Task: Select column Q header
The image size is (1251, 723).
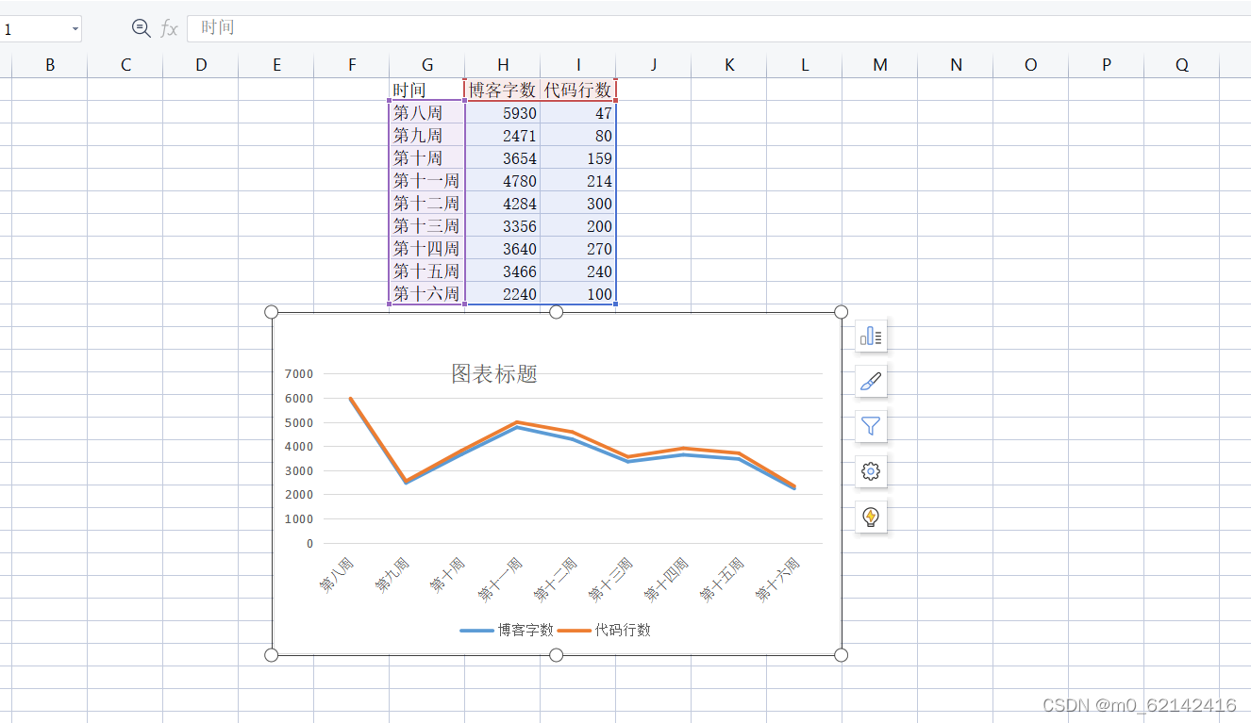Action: (1182, 64)
